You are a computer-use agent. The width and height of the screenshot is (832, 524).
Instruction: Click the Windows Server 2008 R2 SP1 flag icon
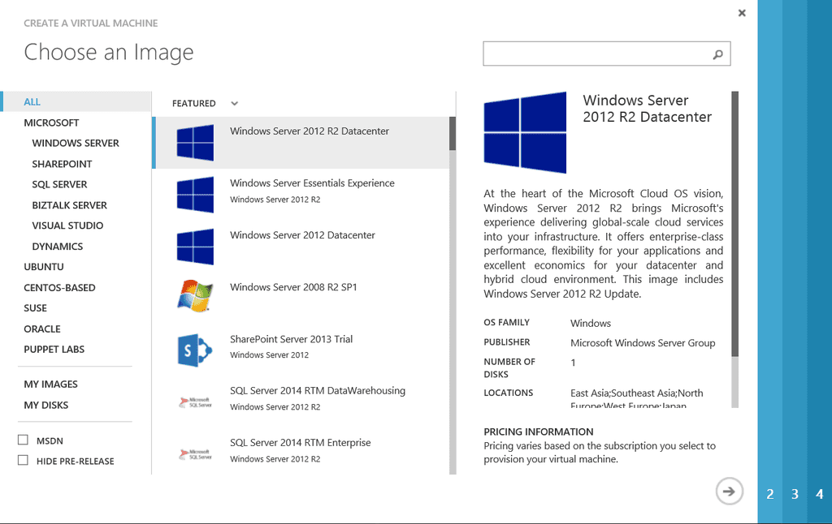(x=195, y=295)
